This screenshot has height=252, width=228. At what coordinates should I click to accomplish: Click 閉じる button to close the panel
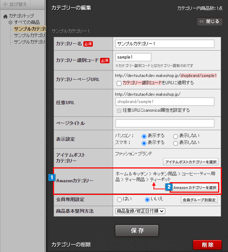tap(209, 21)
